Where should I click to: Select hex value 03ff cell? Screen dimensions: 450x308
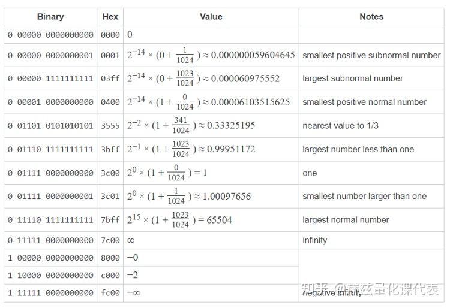click(110, 78)
